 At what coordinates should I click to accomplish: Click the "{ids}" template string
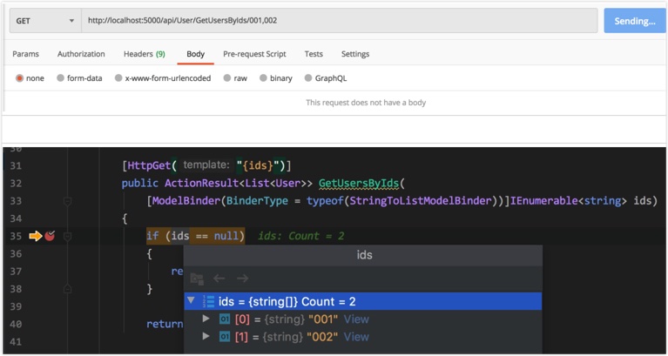coord(260,165)
